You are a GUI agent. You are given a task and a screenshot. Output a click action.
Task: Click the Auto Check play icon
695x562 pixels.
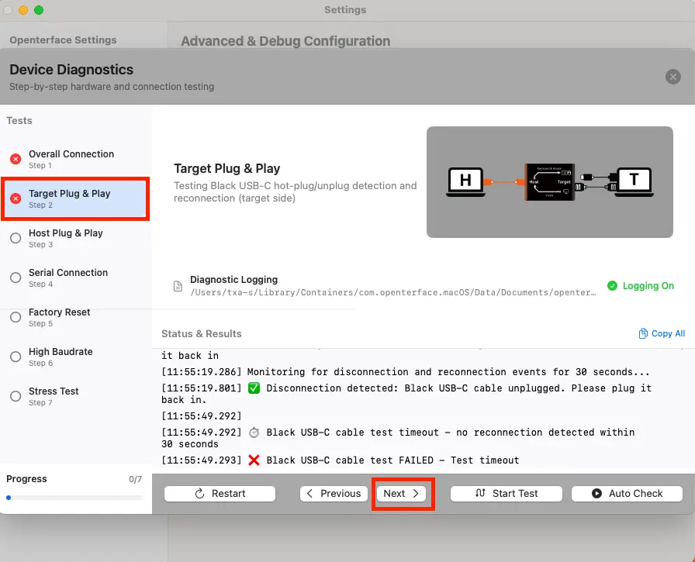pyautogui.click(x=596, y=494)
